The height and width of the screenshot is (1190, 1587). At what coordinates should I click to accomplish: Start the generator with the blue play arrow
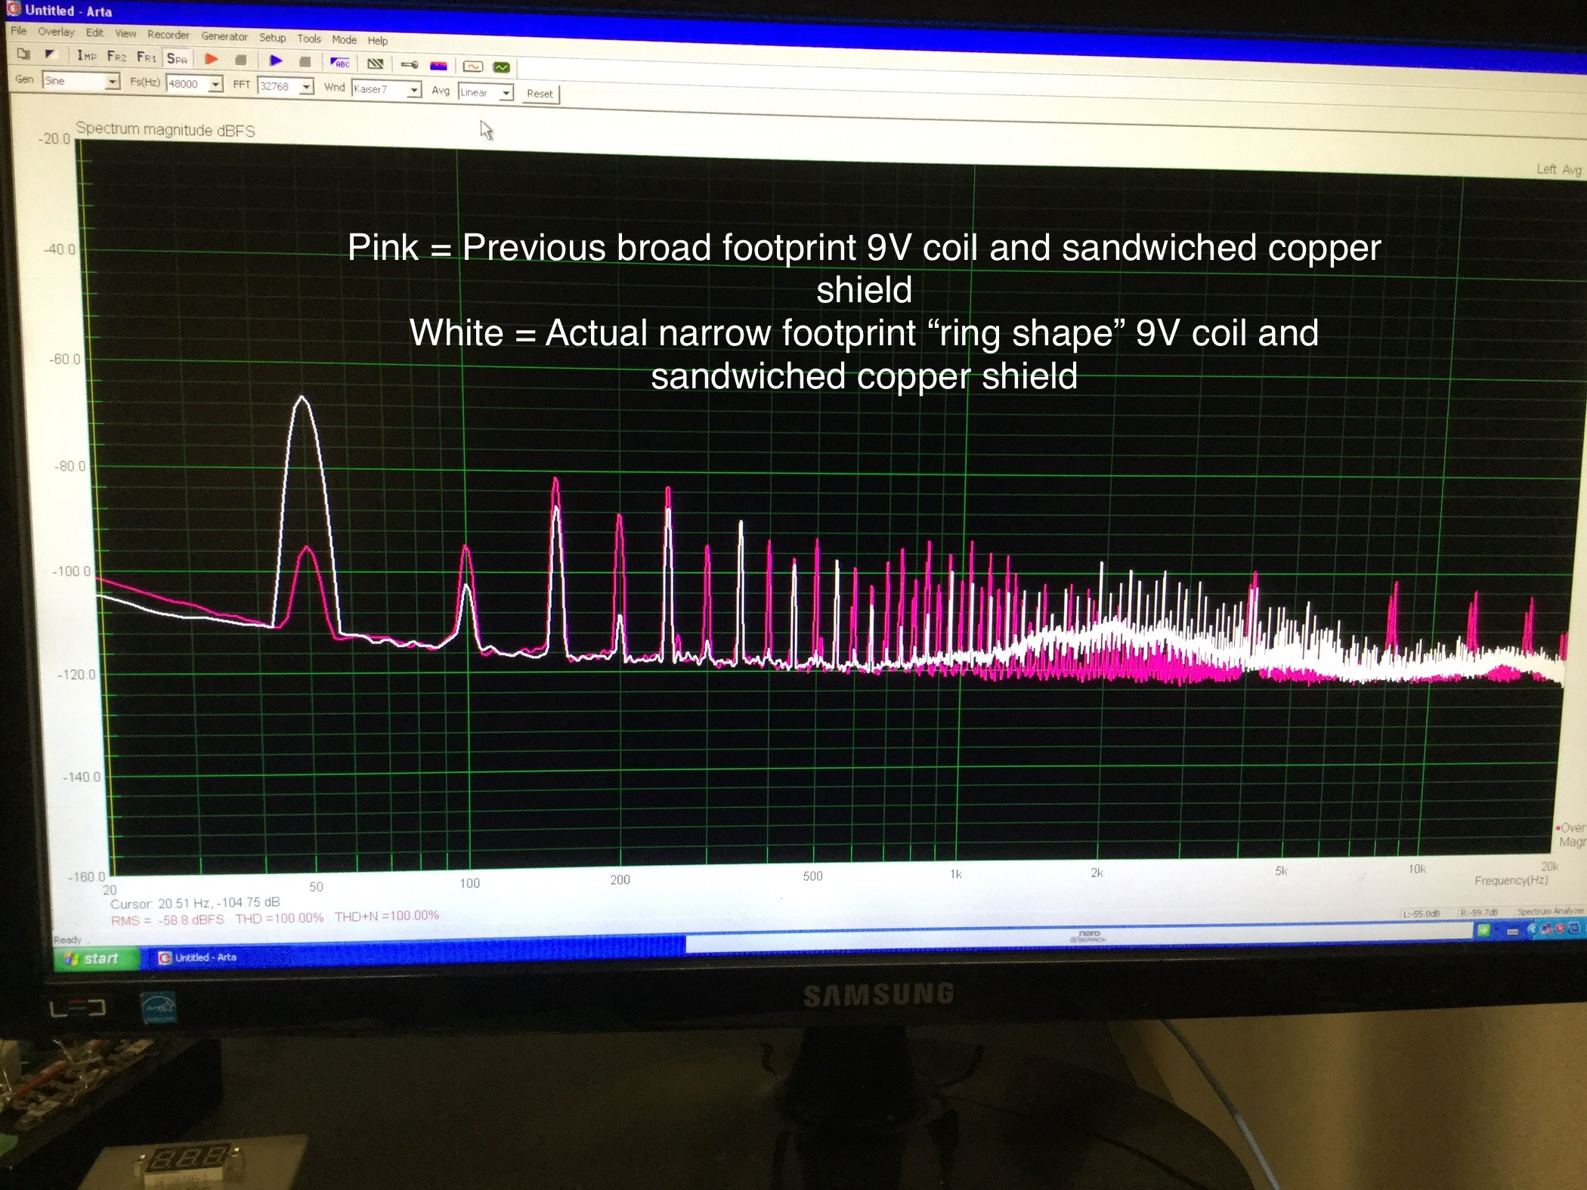click(x=276, y=60)
